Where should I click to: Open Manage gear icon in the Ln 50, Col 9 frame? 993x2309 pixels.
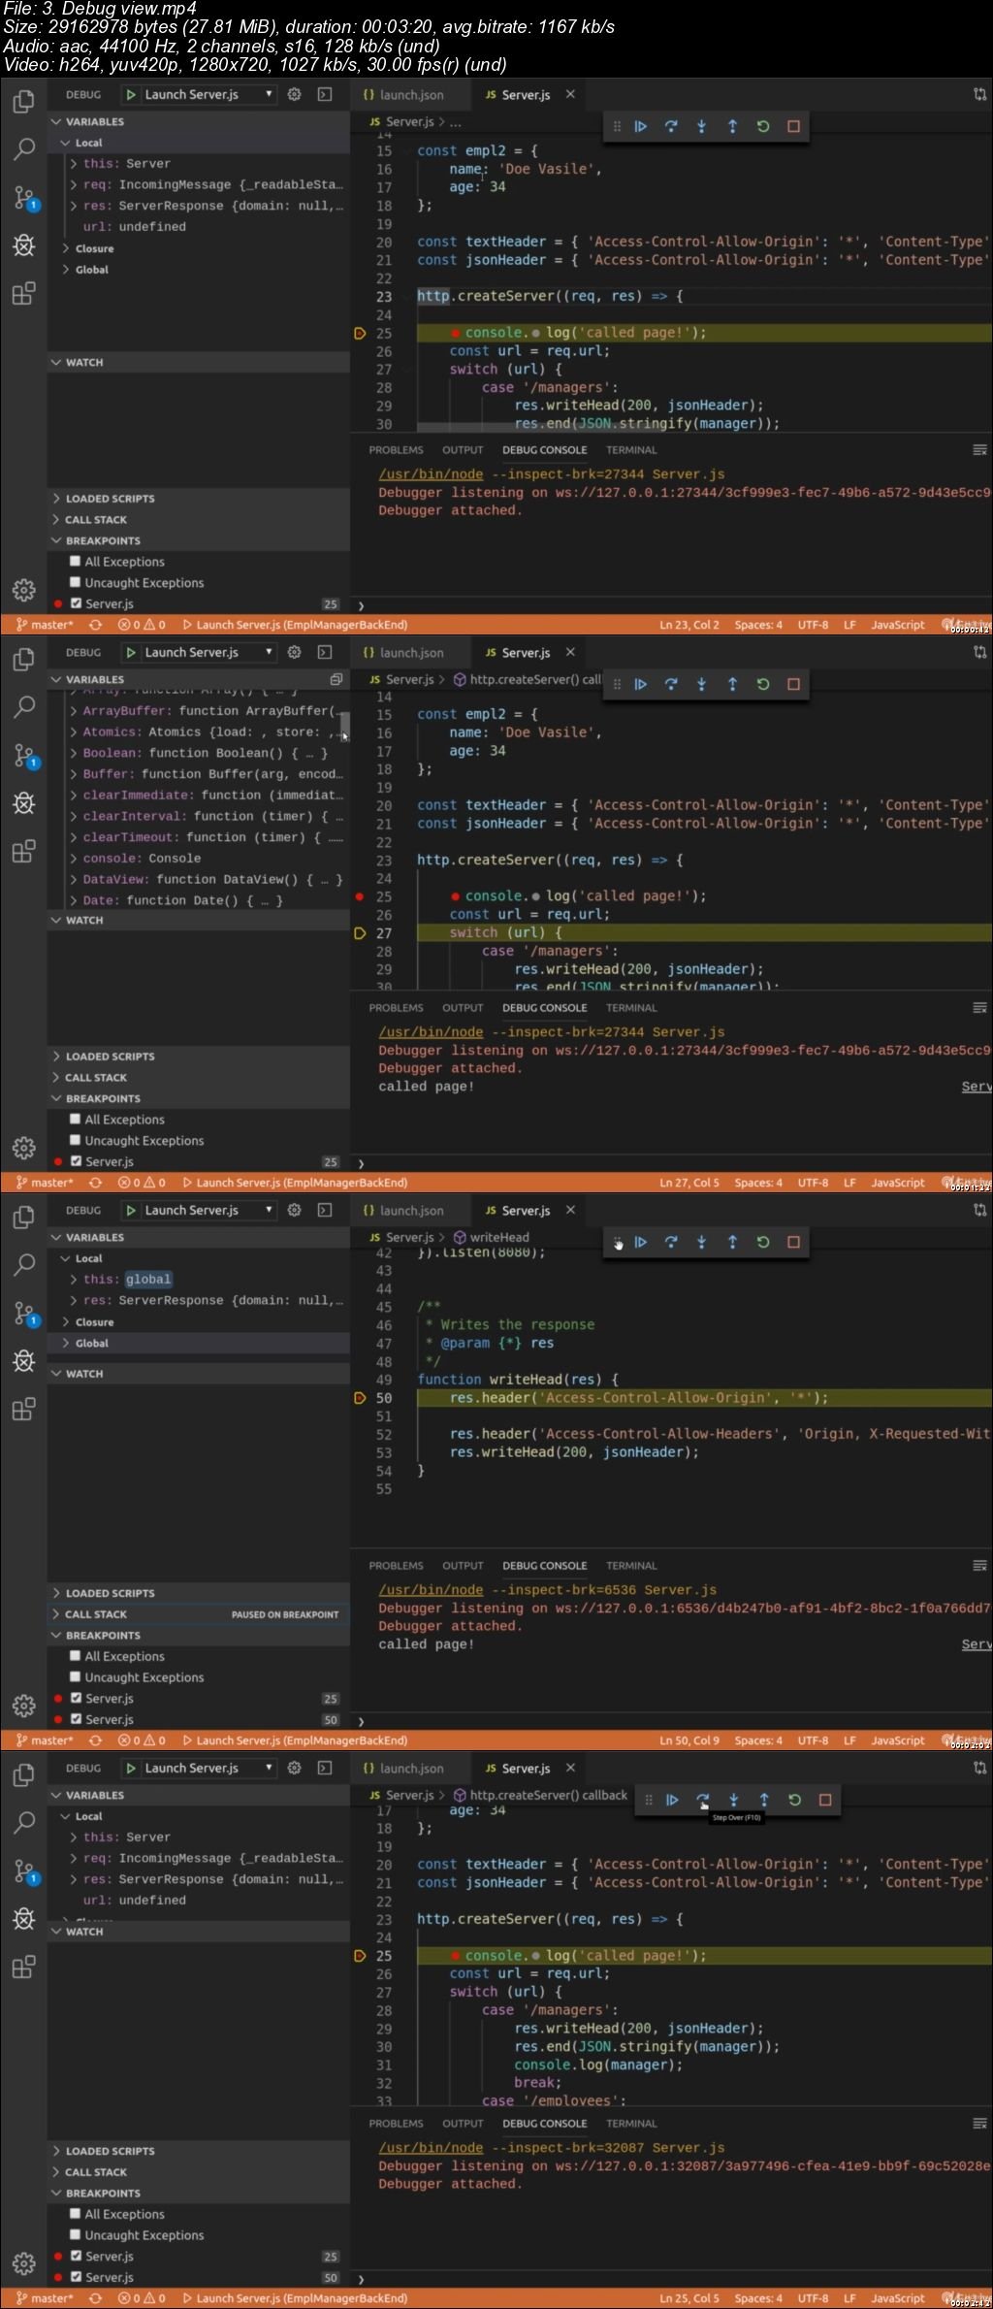[x=24, y=1705]
